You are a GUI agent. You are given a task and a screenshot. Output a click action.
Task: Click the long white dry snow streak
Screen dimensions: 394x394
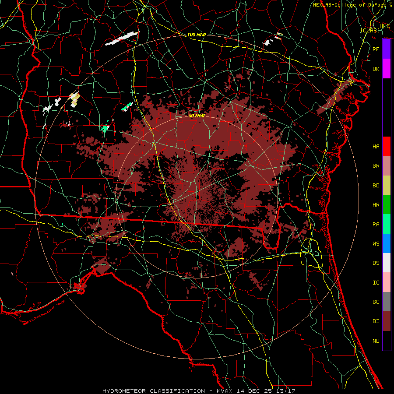click(122, 39)
